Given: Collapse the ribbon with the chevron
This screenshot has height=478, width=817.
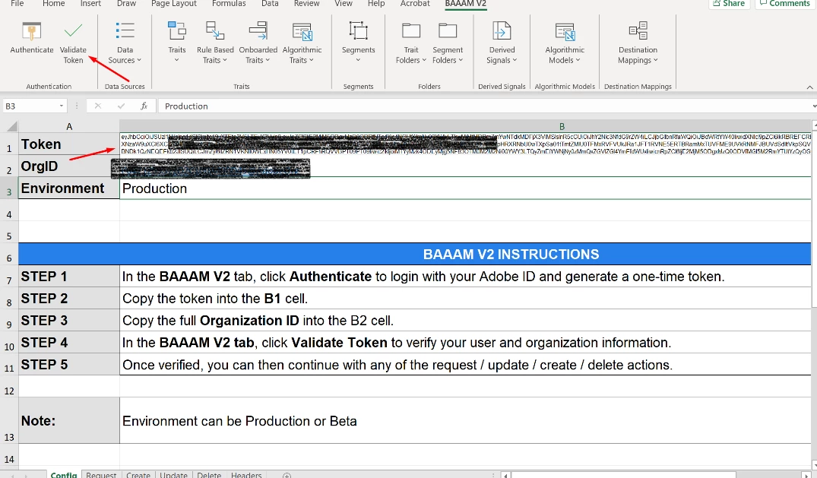Looking at the screenshot, I should coord(809,87).
